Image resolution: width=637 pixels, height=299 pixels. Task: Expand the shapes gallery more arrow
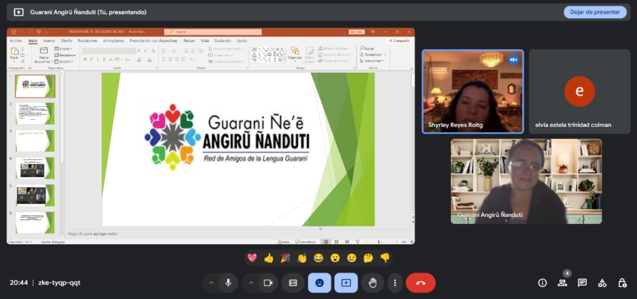tap(285, 60)
